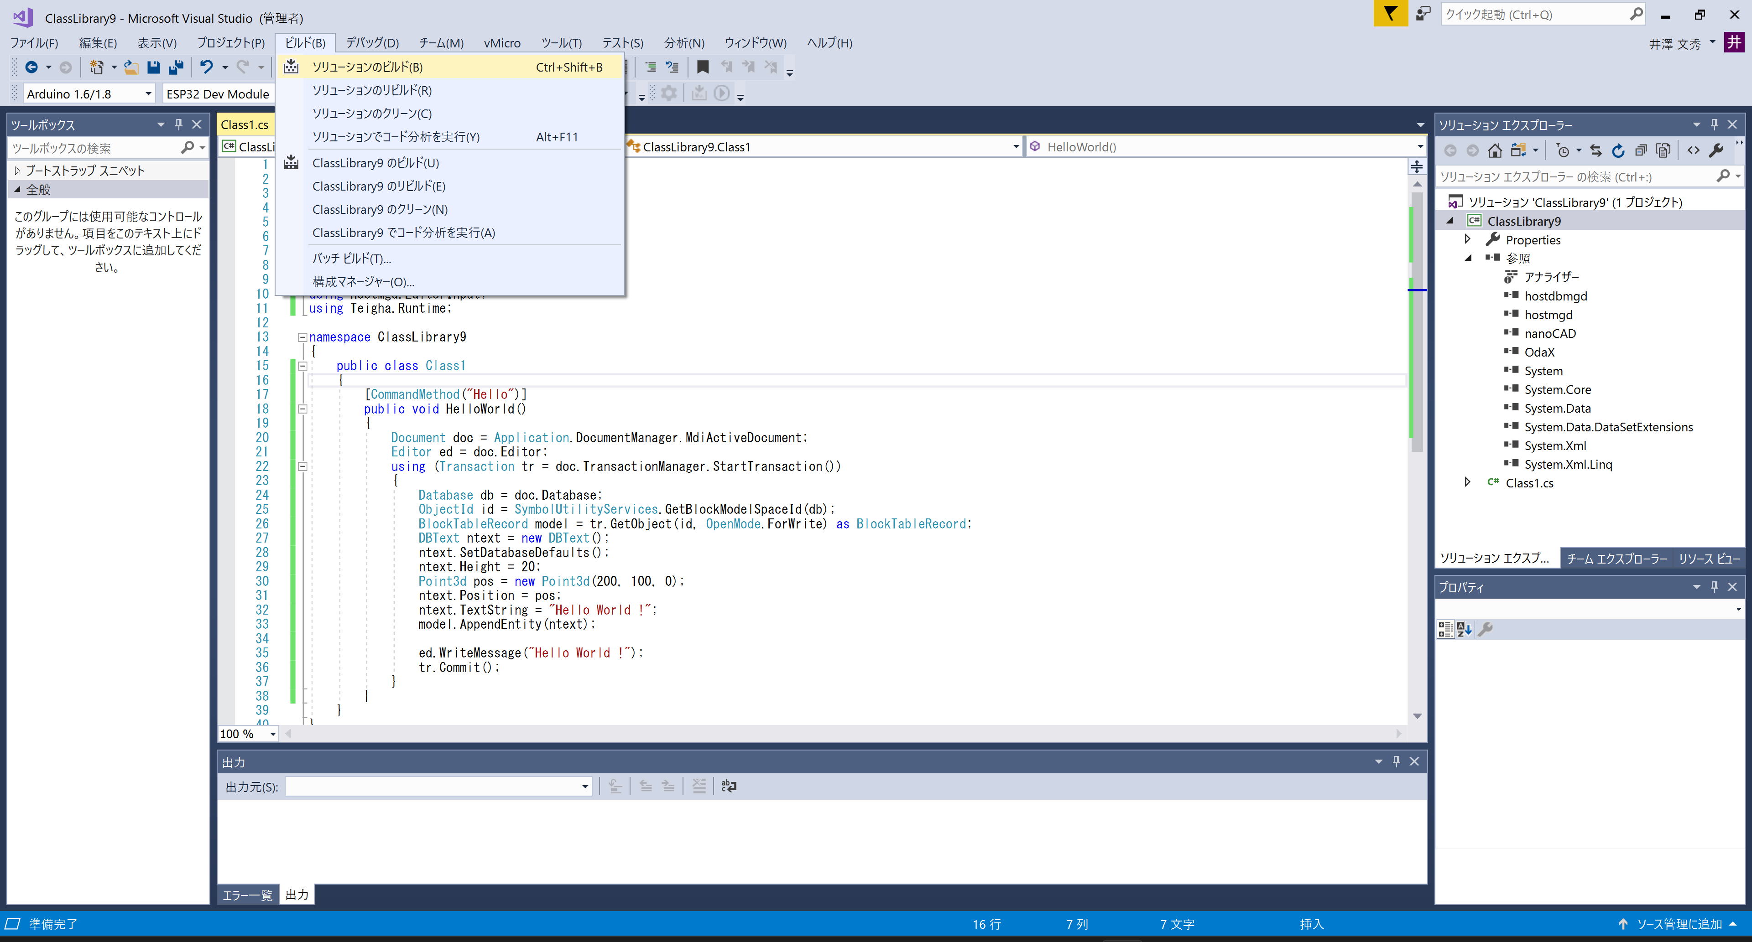
Task: Click Sync with Active Document icon
Action: pyautogui.click(x=1596, y=151)
